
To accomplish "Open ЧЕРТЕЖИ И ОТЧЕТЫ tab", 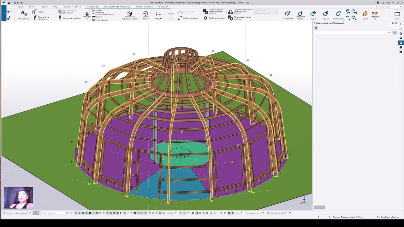I will point(72,7).
